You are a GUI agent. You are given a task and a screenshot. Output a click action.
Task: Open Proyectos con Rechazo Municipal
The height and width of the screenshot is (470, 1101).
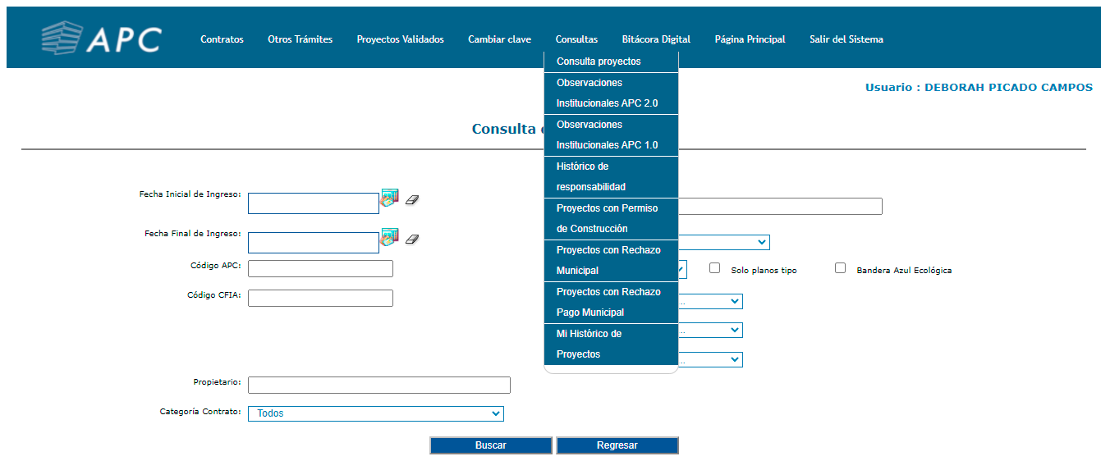pos(611,261)
